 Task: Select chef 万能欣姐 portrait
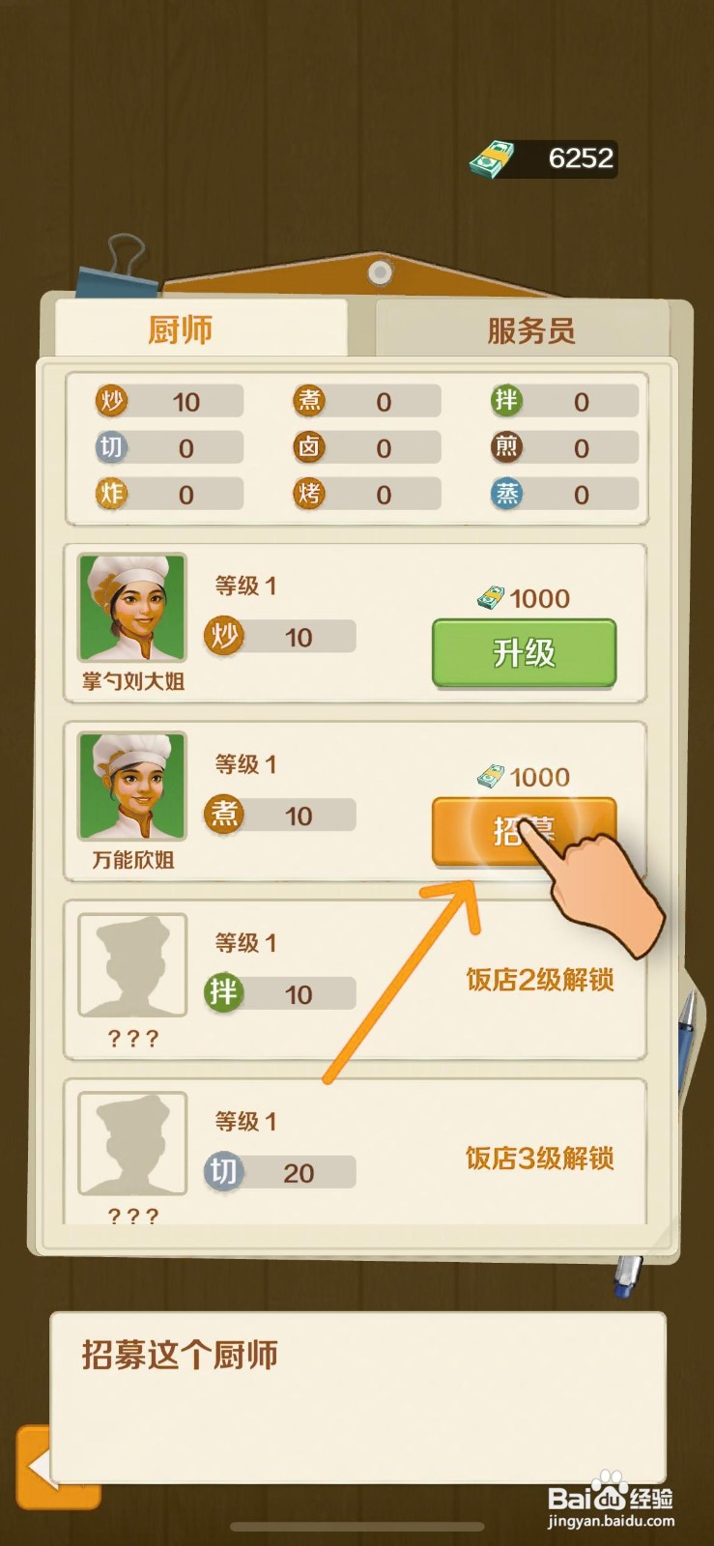pyautogui.click(x=132, y=787)
